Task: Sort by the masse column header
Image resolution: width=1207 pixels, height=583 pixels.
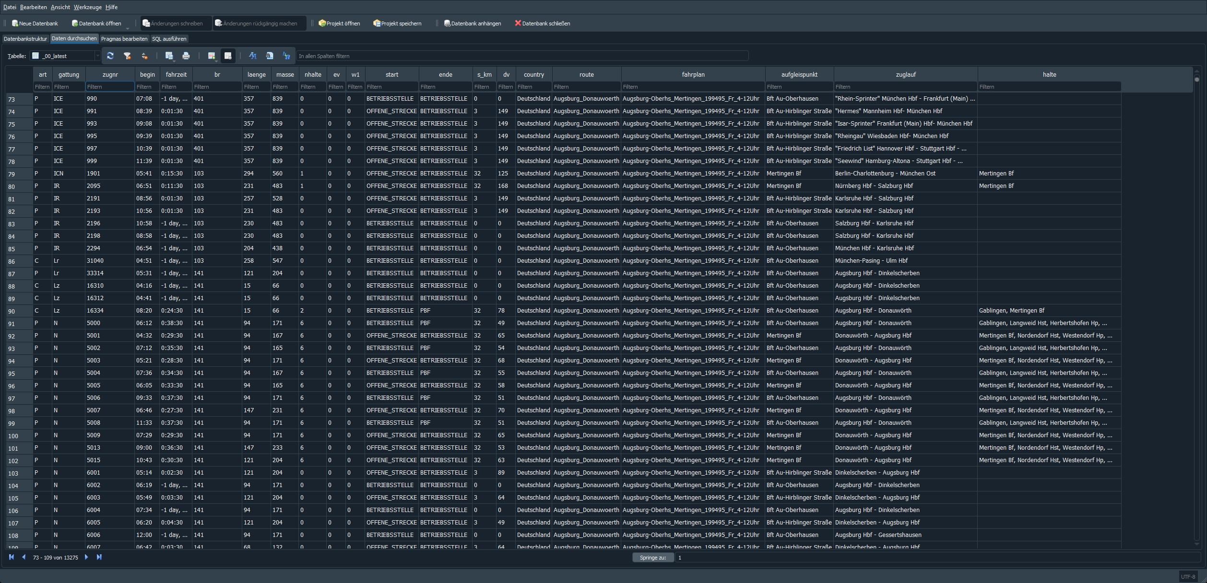Action: click(285, 74)
